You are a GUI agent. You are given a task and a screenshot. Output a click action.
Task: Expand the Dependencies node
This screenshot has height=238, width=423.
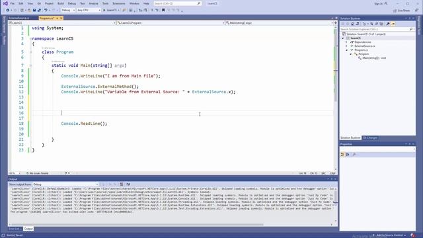click(346, 42)
